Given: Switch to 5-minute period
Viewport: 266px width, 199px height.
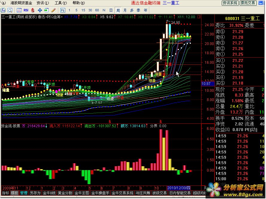Looking at the screenshot, I should click(76, 10).
